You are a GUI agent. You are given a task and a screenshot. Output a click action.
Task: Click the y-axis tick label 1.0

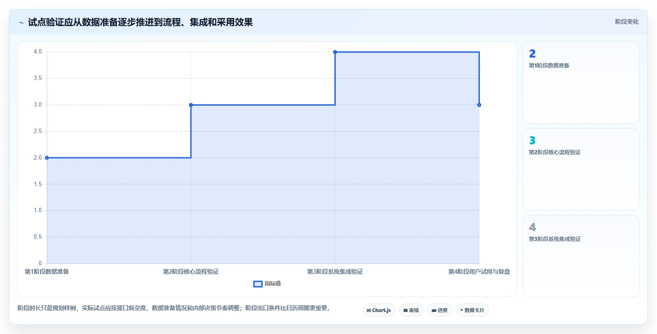[x=38, y=210]
